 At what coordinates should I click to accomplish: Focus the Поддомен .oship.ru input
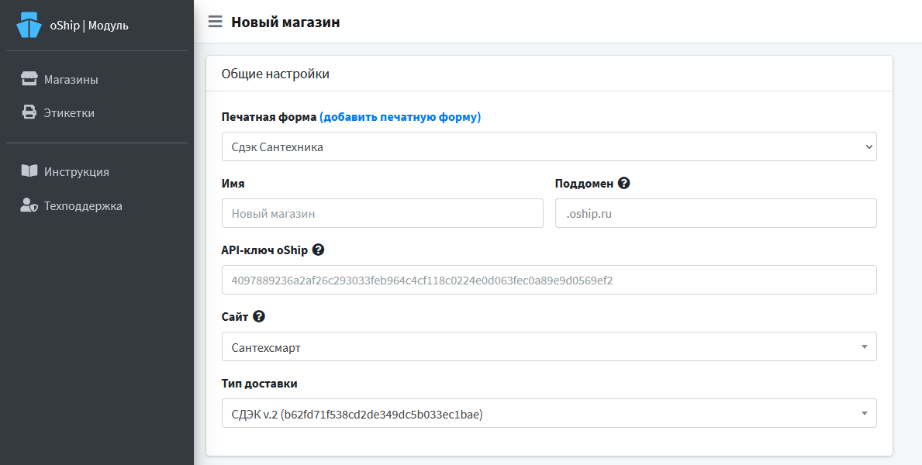pyautogui.click(x=716, y=213)
